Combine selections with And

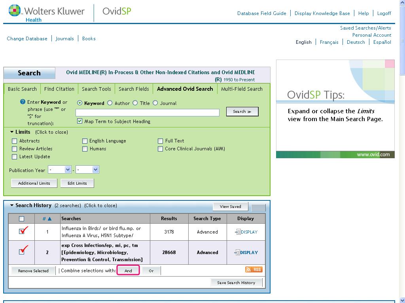click(128, 271)
